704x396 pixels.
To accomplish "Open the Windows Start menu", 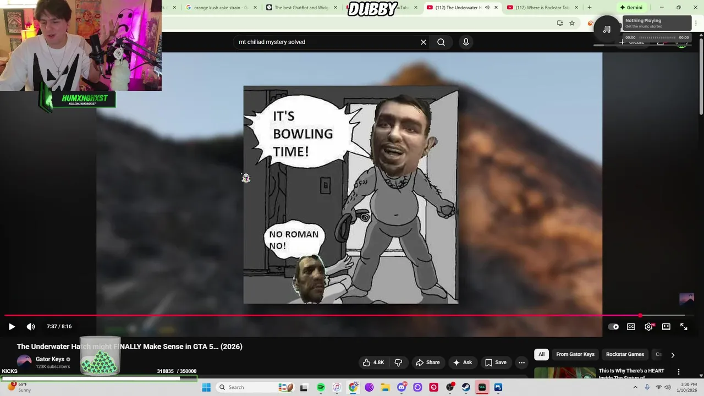I will [206, 387].
